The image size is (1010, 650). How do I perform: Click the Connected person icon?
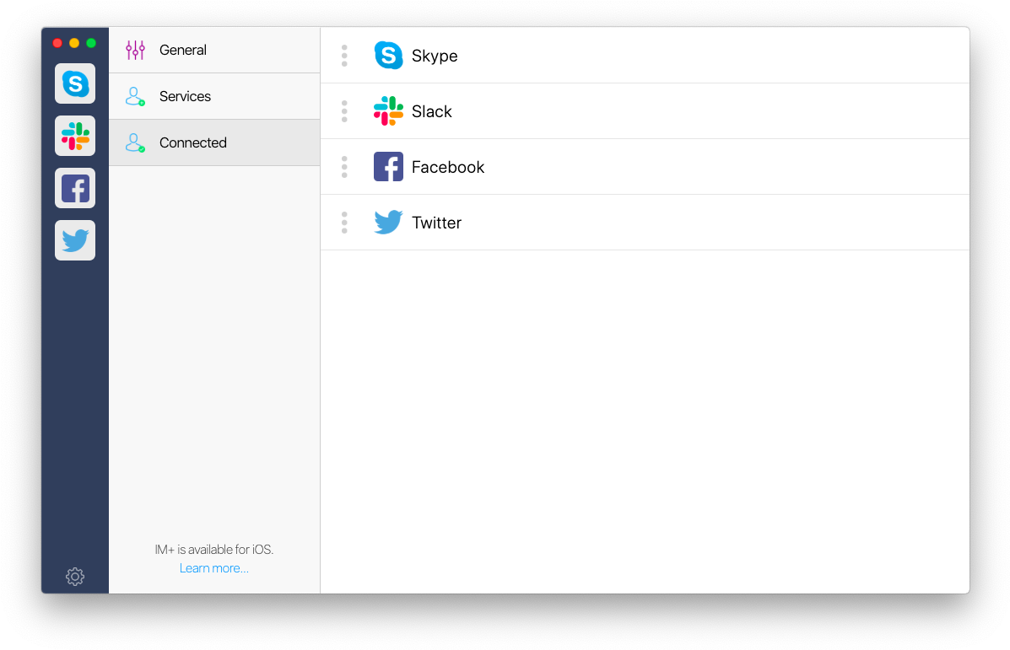tap(135, 142)
